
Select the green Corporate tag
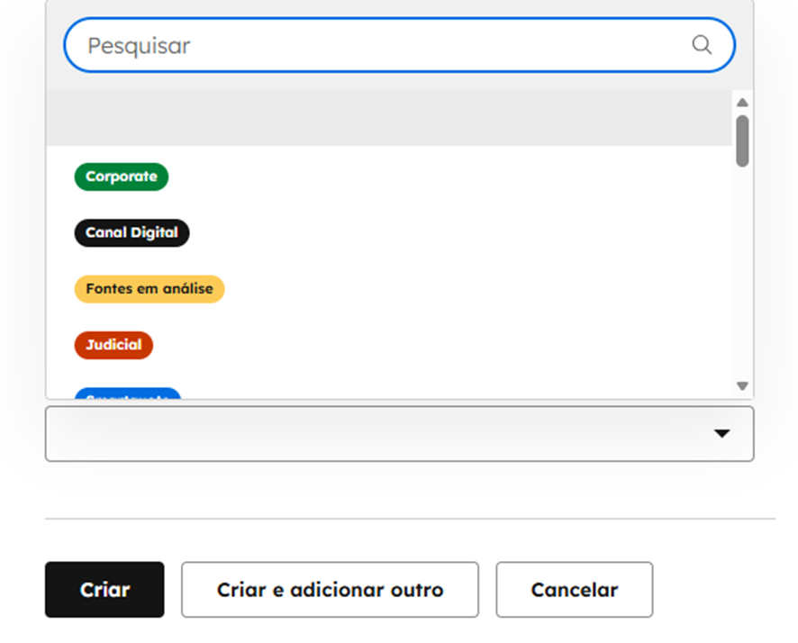point(122,177)
